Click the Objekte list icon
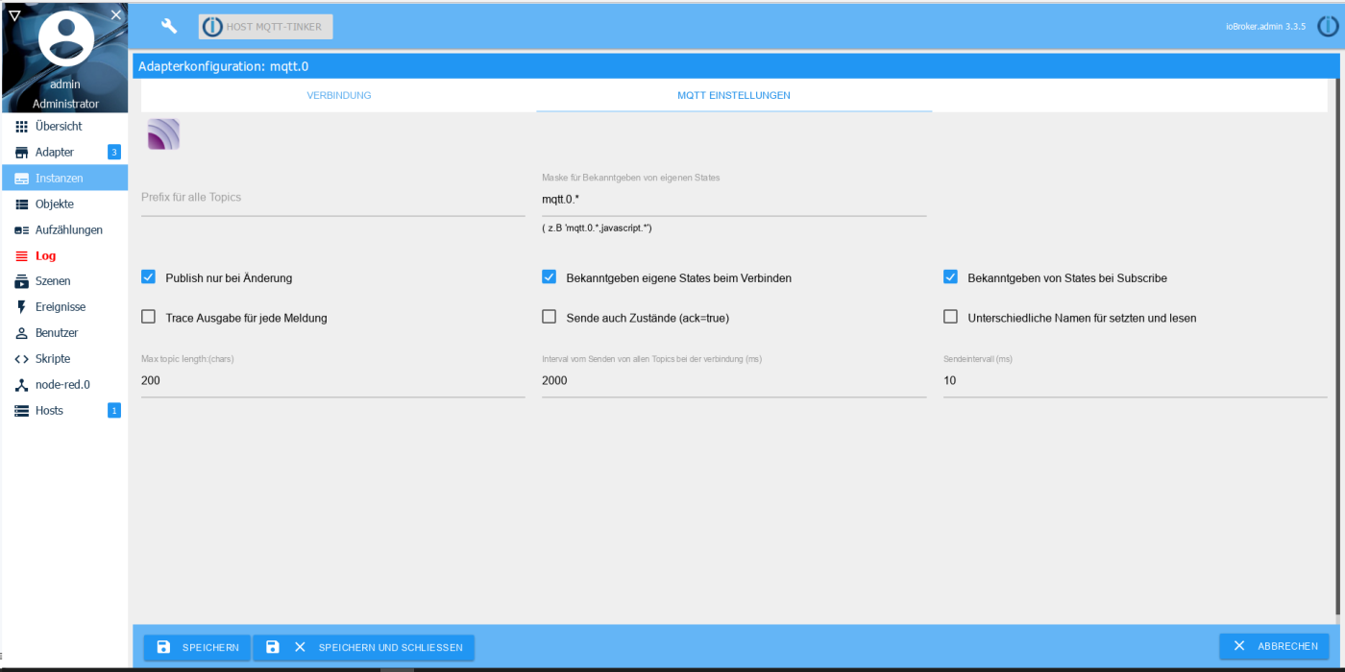Viewport: 1345px width, 672px height. point(22,204)
